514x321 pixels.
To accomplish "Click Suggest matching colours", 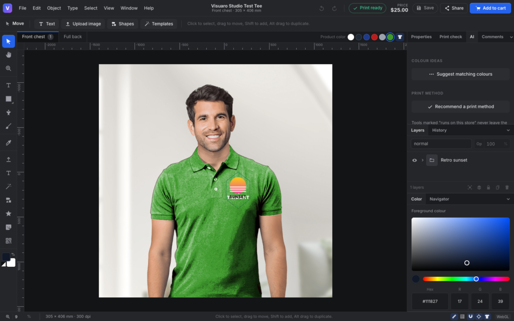I will click(461, 74).
